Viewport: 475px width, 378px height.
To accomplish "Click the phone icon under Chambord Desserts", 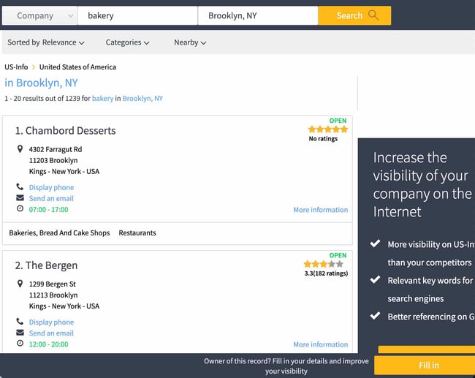I will coord(20,187).
